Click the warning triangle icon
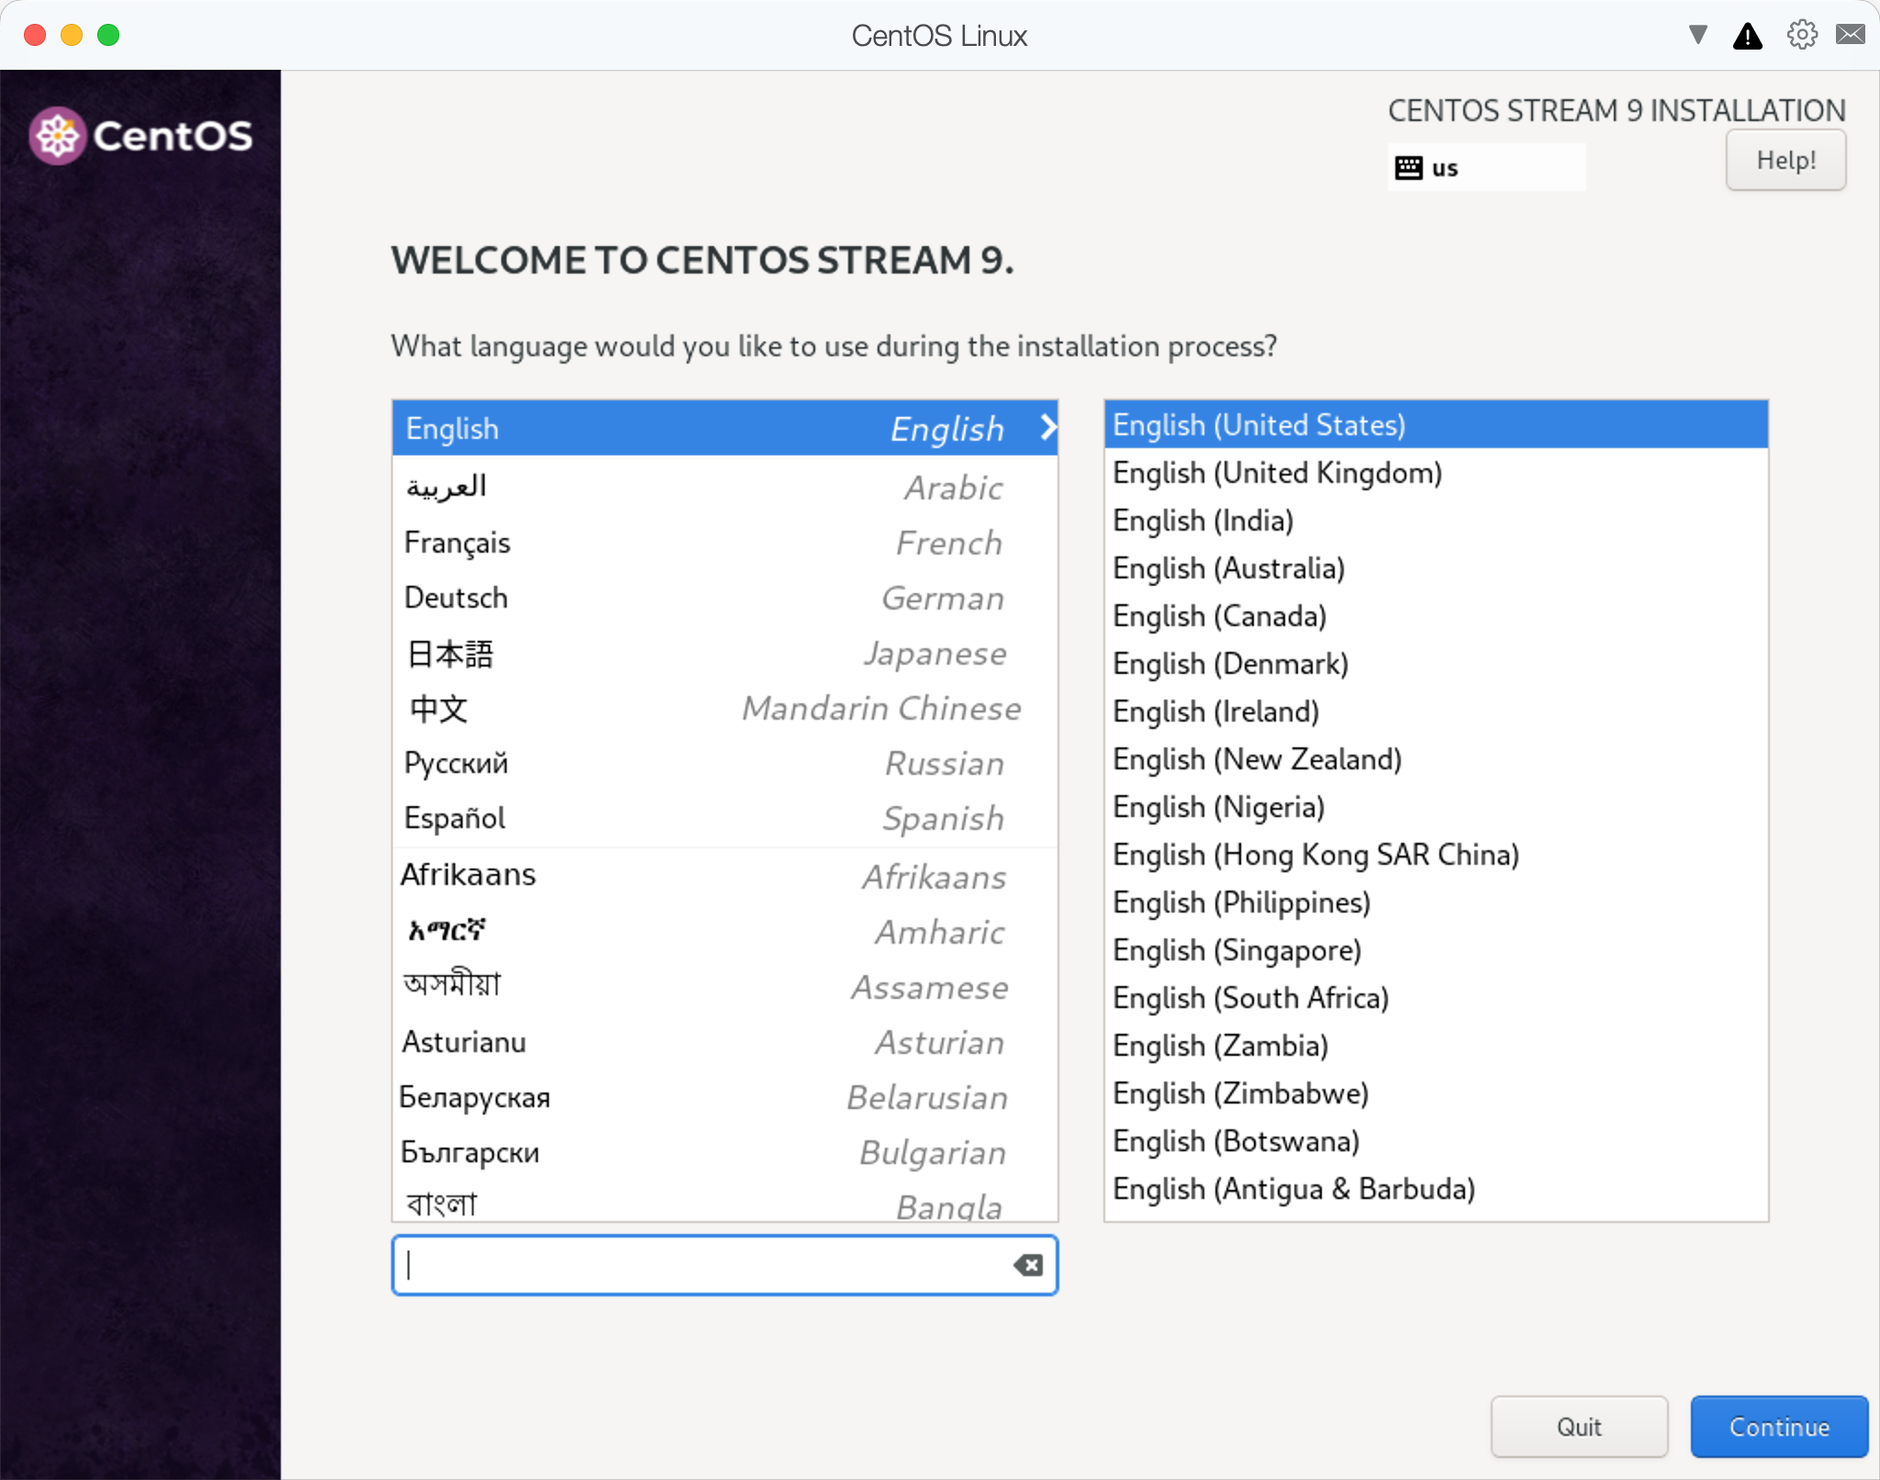Screen dimensions: 1880x1480 (1747, 36)
